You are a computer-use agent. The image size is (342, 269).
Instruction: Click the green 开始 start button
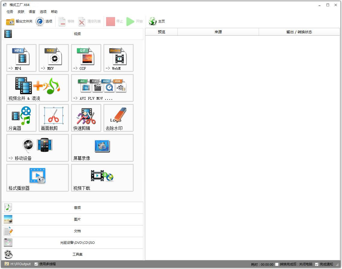(x=134, y=21)
